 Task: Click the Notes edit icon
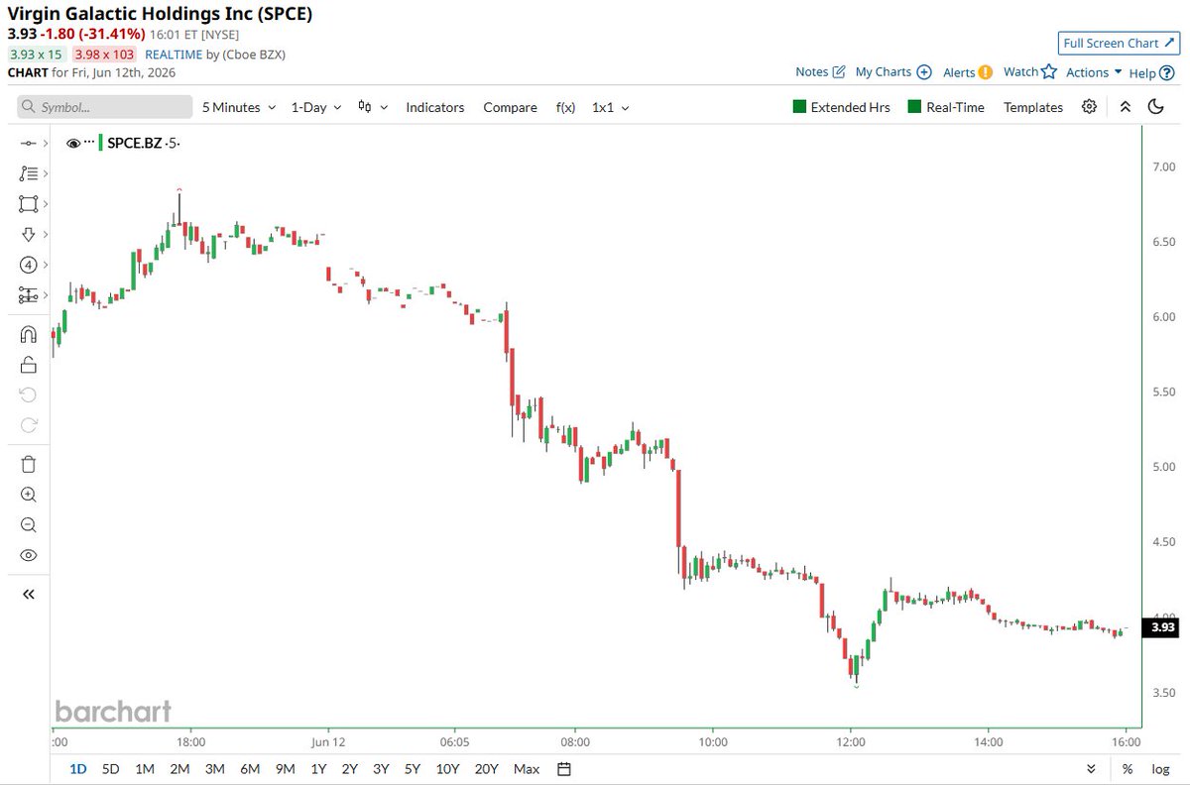click(839, 71)
